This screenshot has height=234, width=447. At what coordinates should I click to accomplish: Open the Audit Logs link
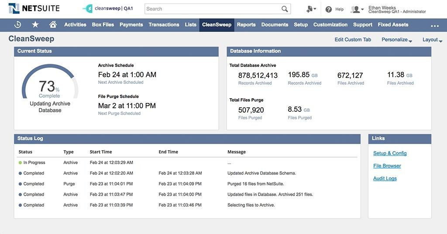tap(385, 179)
